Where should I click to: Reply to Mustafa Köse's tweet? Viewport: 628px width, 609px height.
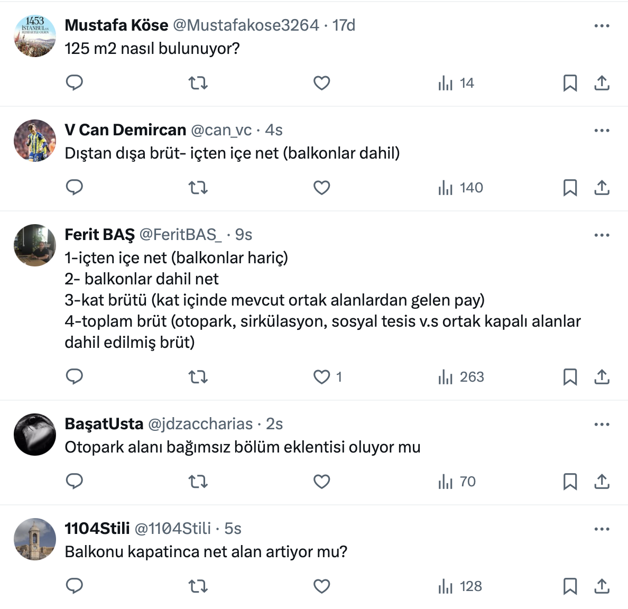pos(74,83)
